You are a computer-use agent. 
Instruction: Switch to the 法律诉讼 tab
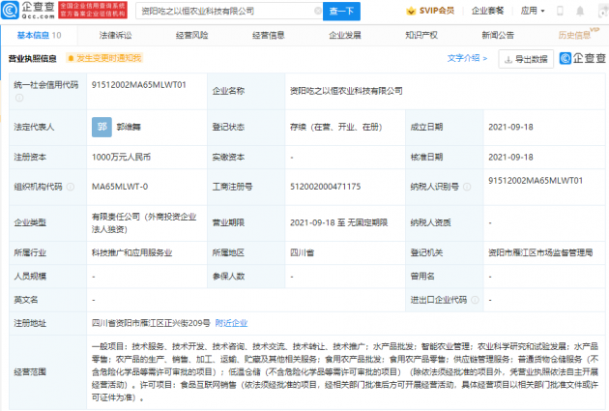[117, 34]
